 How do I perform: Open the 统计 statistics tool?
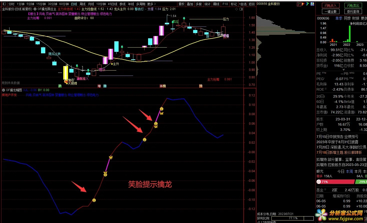pyautogui.click(x=207, y=4)
